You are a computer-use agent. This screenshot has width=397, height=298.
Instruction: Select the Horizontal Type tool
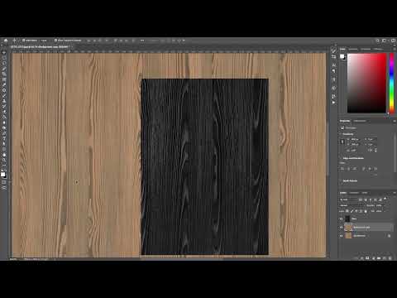tap(4, 138)
